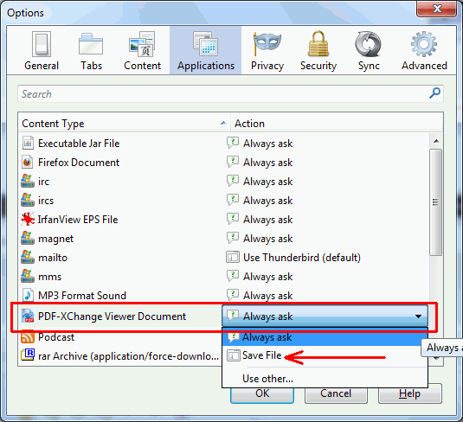Click Always ask action for Firefox Document
Screen dimensions: 463x422
(267, 163)
